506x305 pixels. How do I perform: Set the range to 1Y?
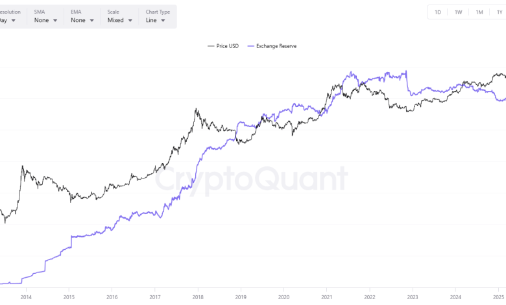pos(500,12)
